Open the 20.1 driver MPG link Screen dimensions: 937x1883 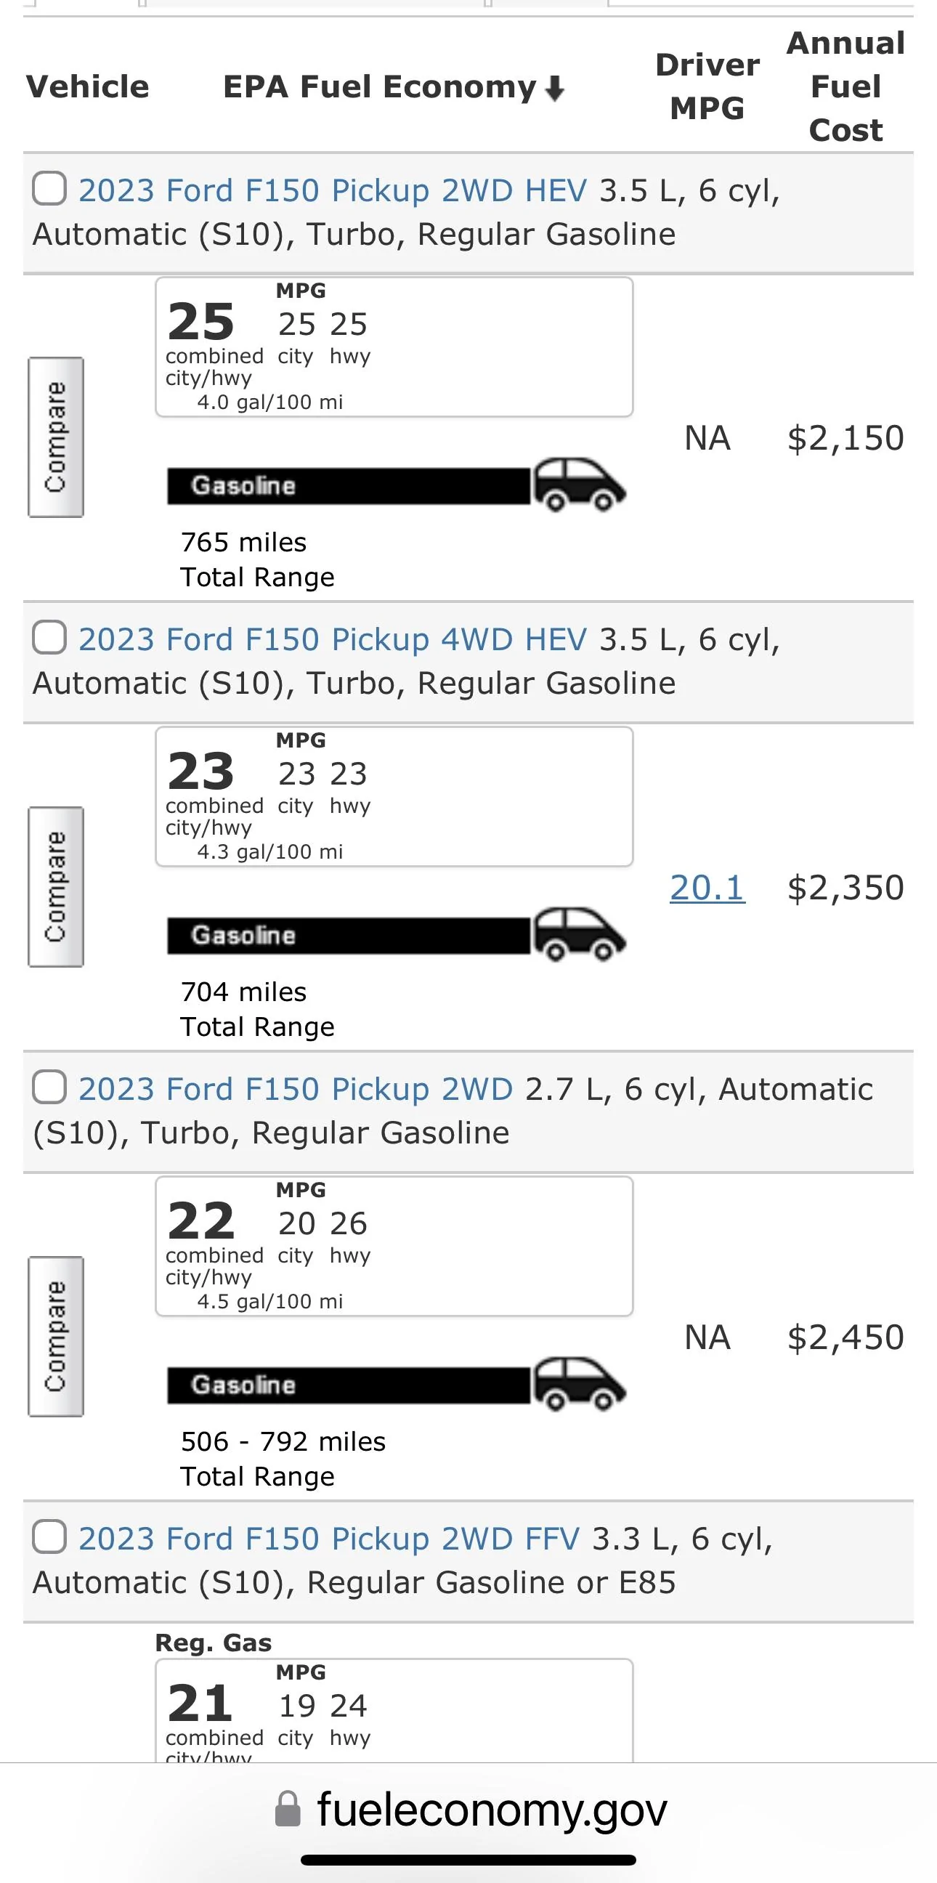pyautogui.click(x=707, y=888)
